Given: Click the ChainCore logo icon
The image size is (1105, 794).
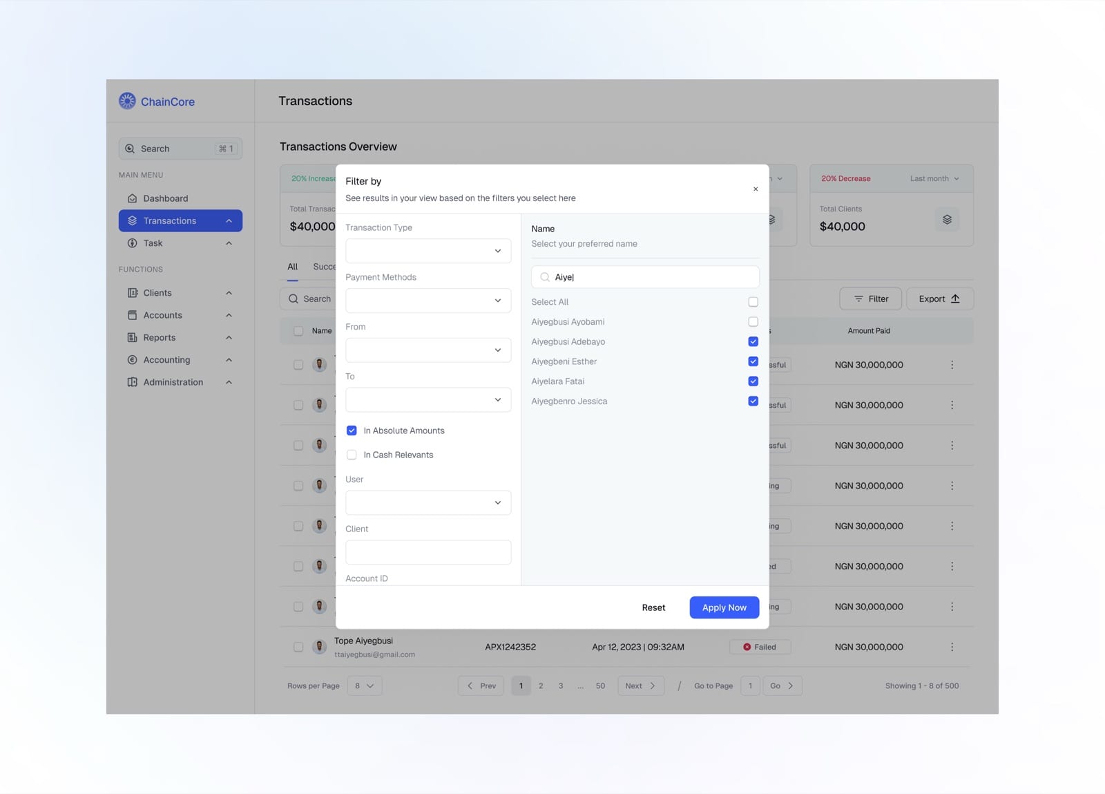Looking at the screenshot, I should click(127, 101).
